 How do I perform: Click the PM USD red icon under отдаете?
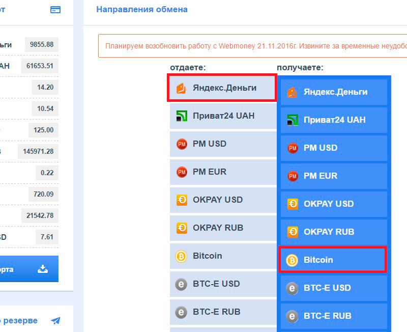click(182, 144)
